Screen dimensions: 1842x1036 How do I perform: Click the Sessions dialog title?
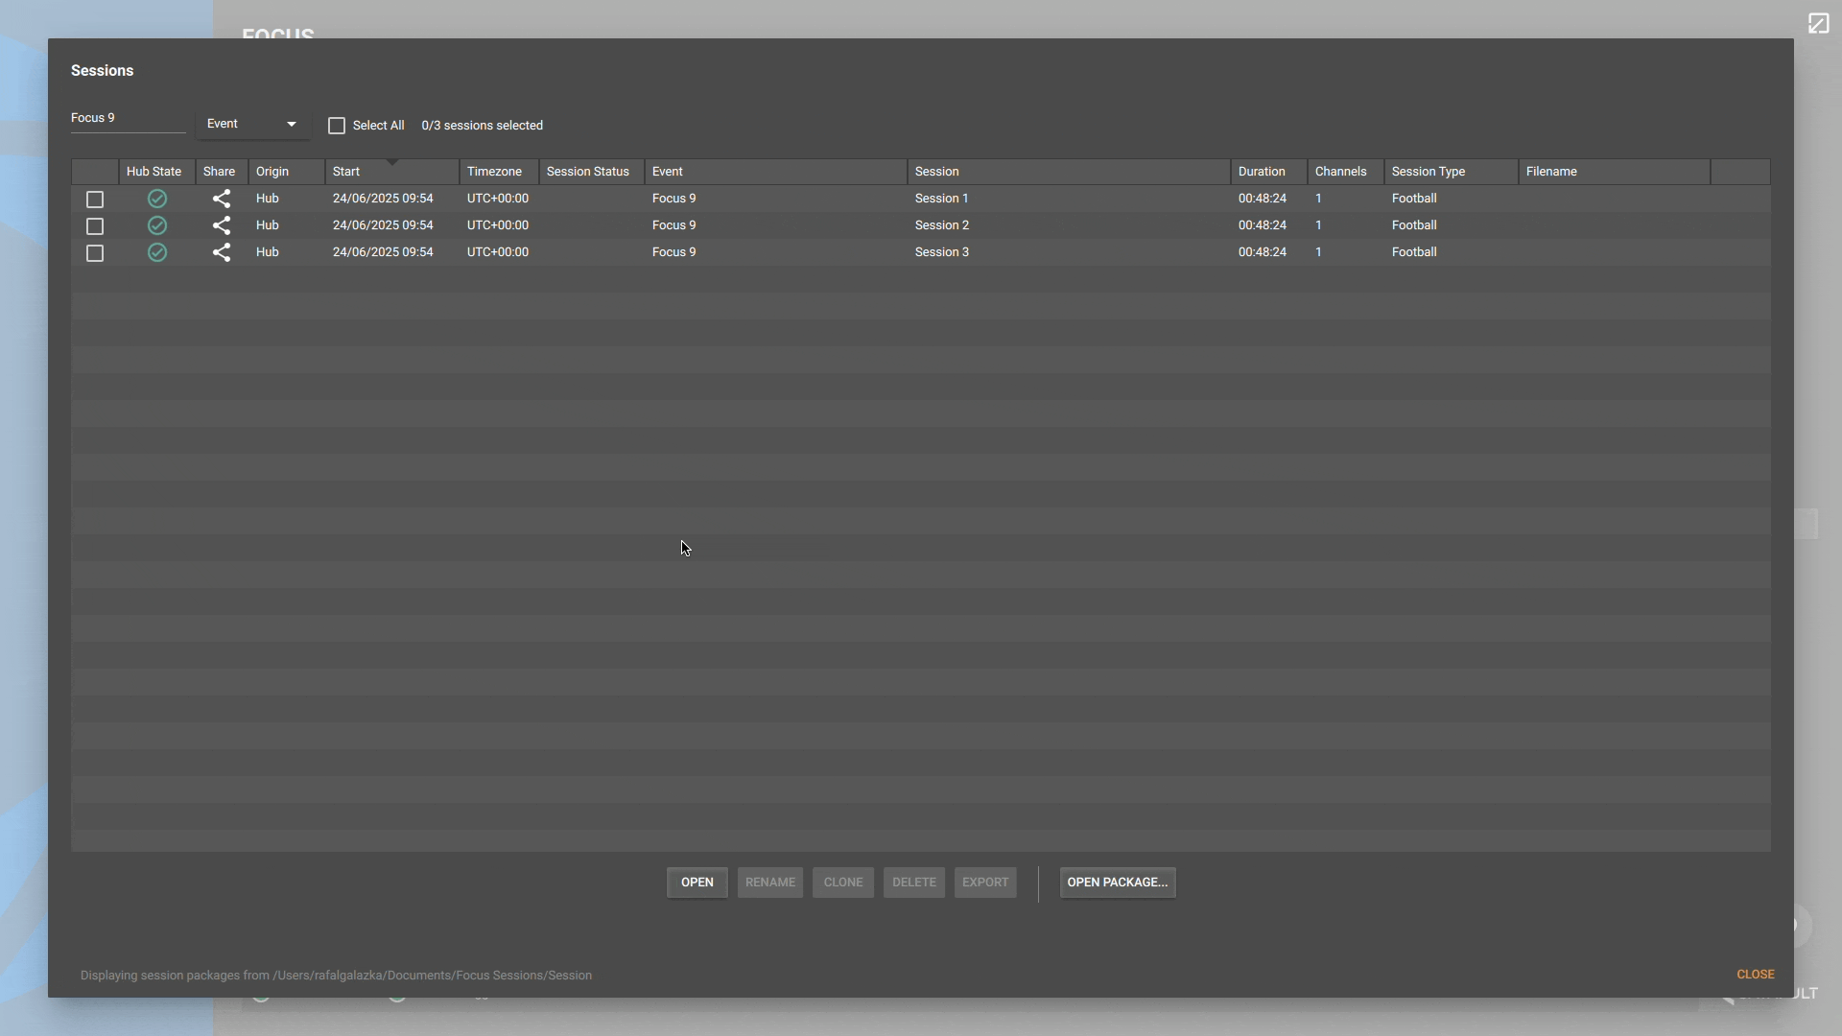tap(102, 71)
